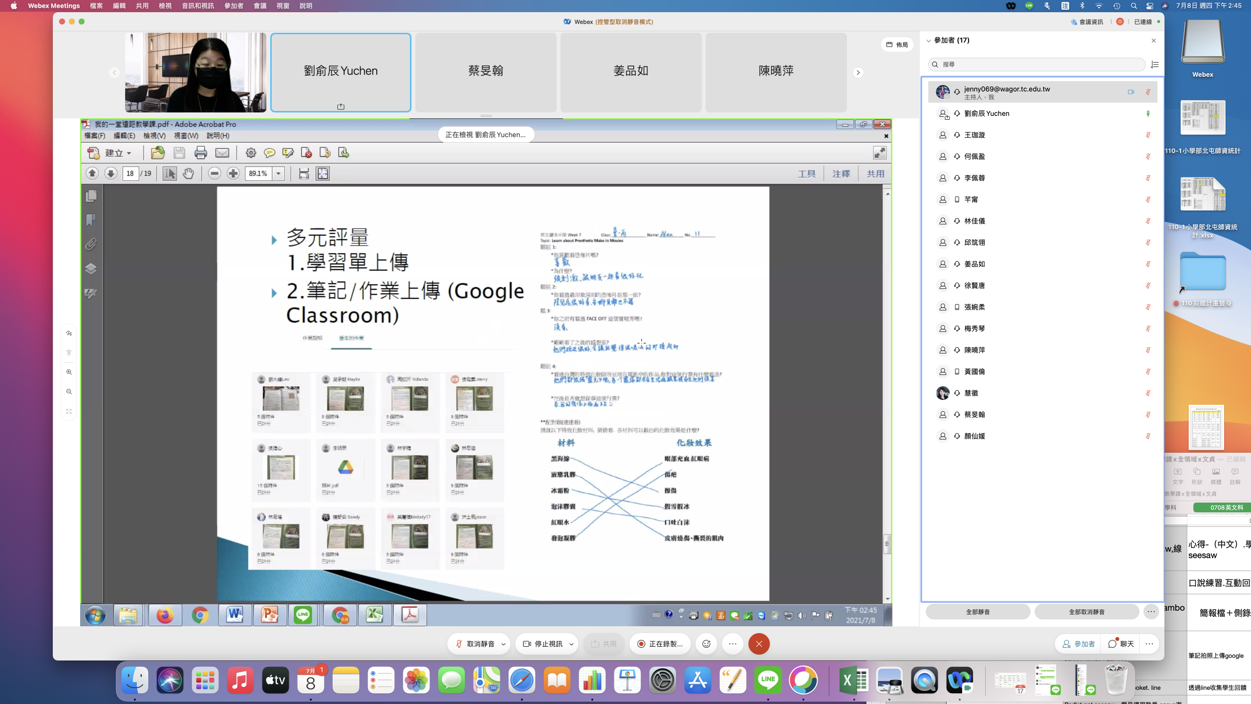Expand the audio options arrow beside 取消靜音
The height and width of the screenshot is (704, 1251).
503,644
